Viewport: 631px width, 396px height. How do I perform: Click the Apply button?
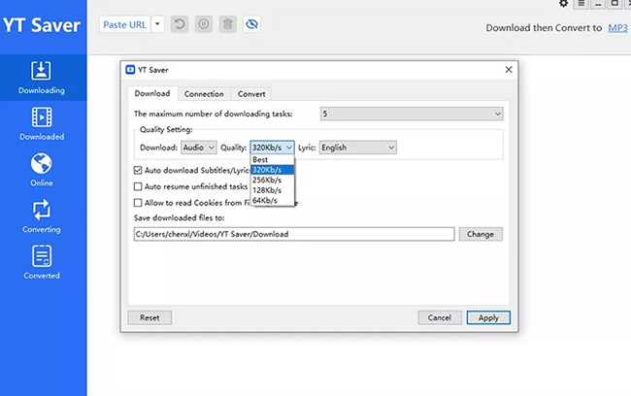point(488,317)
